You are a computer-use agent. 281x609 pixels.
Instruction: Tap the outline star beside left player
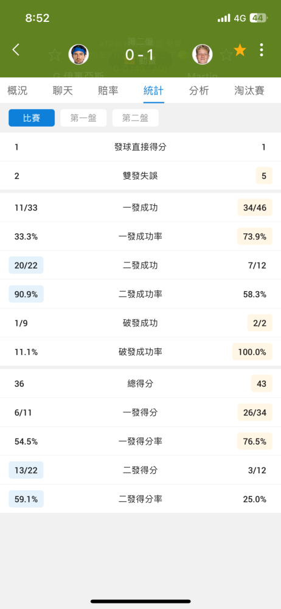pyautogui.click(x=55, y=55)
